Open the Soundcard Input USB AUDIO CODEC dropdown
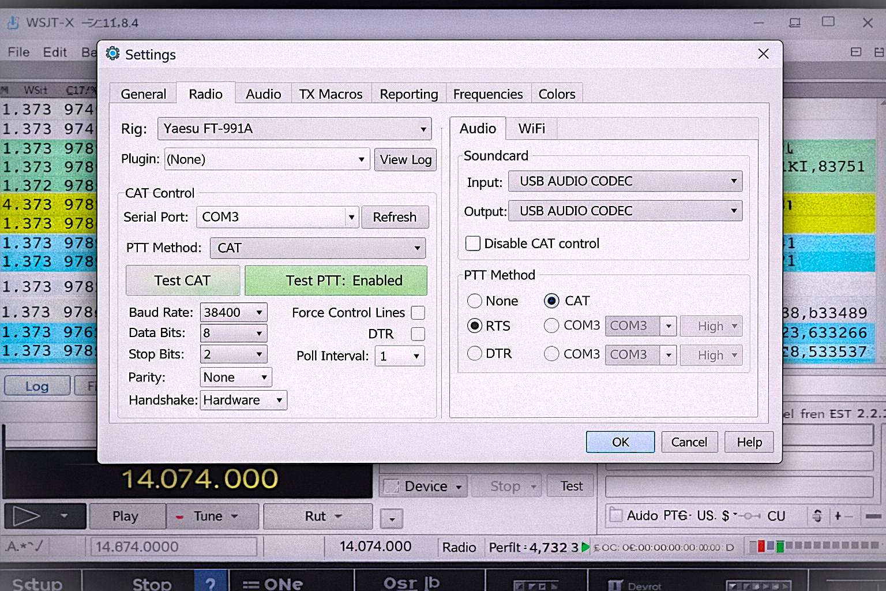Viewport: 886px width, 591px height. 625,181
